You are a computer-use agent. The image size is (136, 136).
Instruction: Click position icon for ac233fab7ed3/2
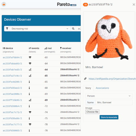(30, 70)
